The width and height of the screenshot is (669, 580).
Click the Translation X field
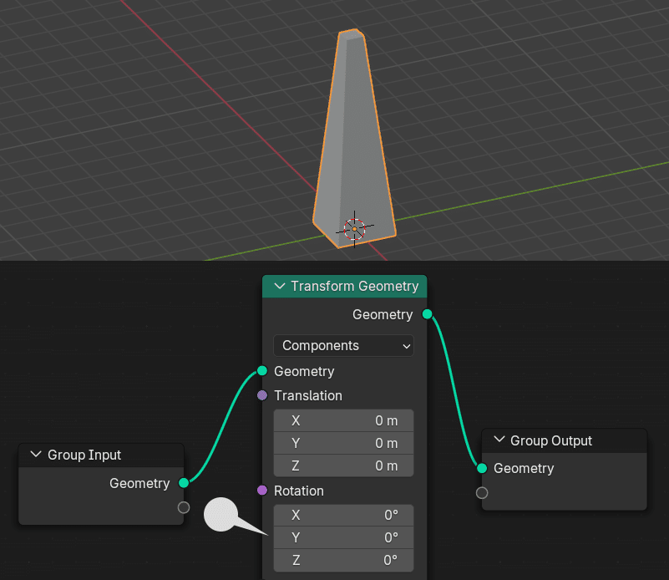click(343, 421)
